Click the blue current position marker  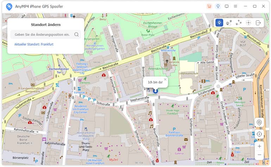155,91
